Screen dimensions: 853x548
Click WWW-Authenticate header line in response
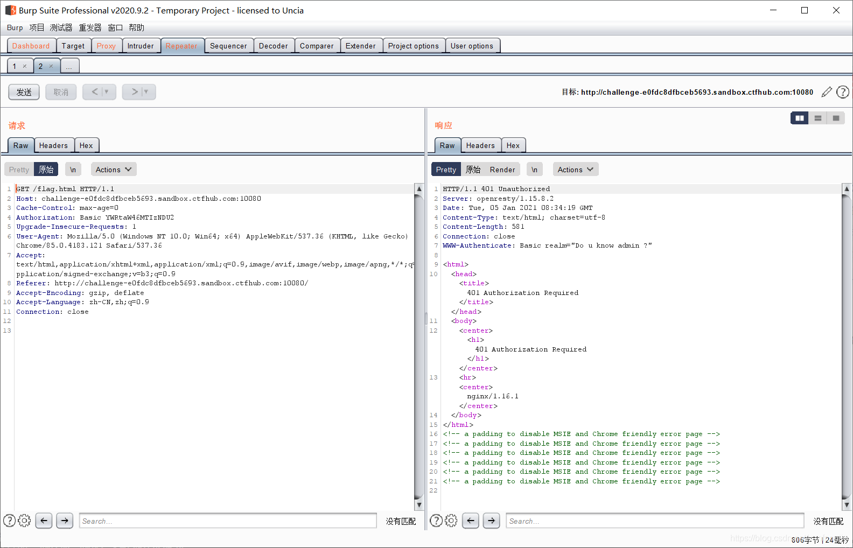point(547,245)
